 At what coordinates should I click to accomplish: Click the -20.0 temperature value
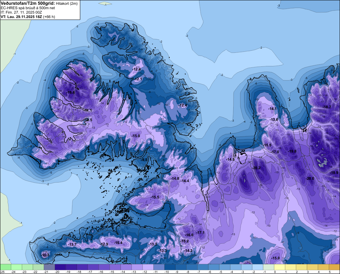(x=310, y=178)
